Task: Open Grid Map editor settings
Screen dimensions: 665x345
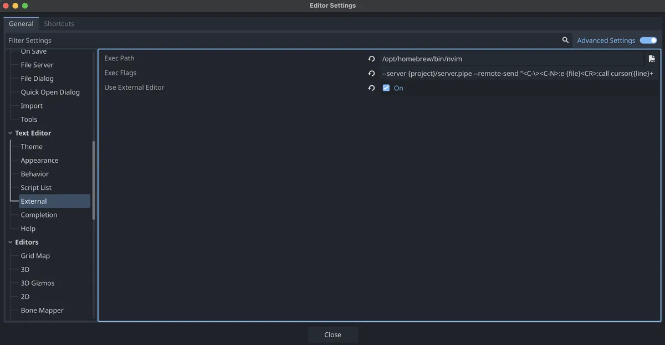Action: (35, 255)
